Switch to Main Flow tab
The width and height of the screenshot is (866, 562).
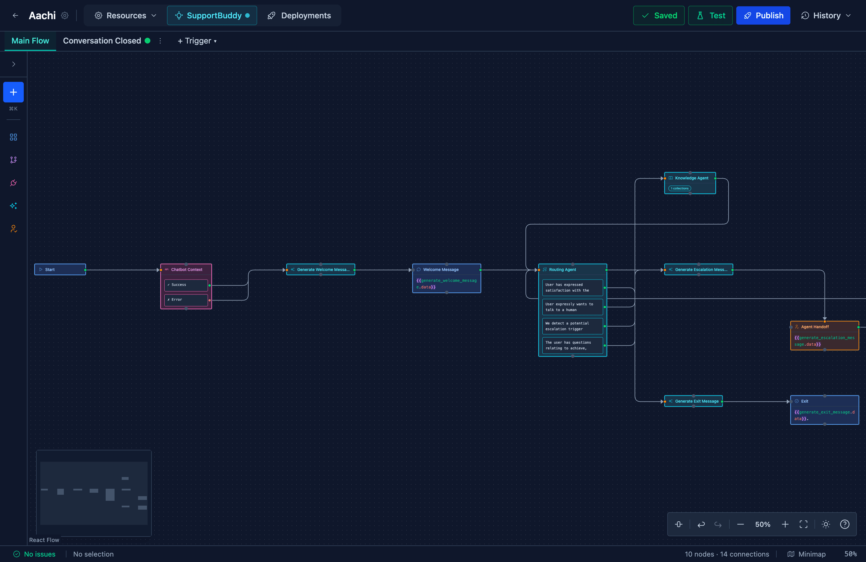(x=30, y=41)
